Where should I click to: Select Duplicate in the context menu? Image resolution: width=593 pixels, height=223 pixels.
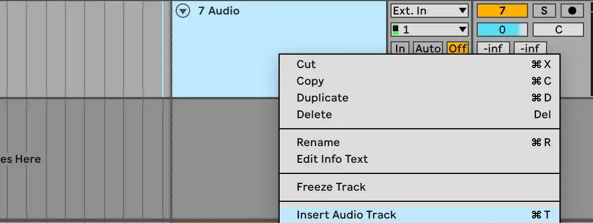tap(322, 98)
